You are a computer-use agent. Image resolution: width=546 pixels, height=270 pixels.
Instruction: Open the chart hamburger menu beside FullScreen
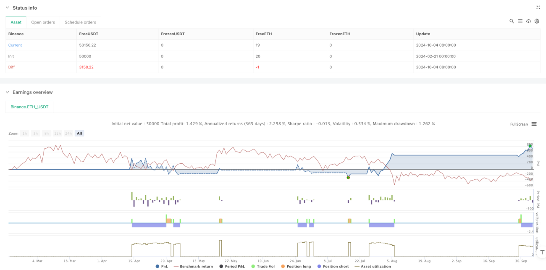534,124
